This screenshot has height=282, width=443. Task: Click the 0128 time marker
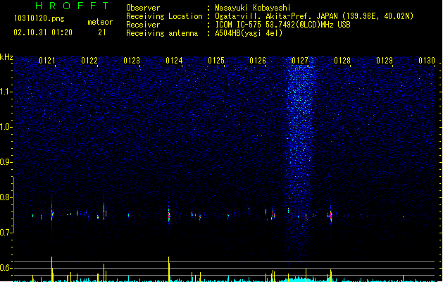click(x=342, y=61)
